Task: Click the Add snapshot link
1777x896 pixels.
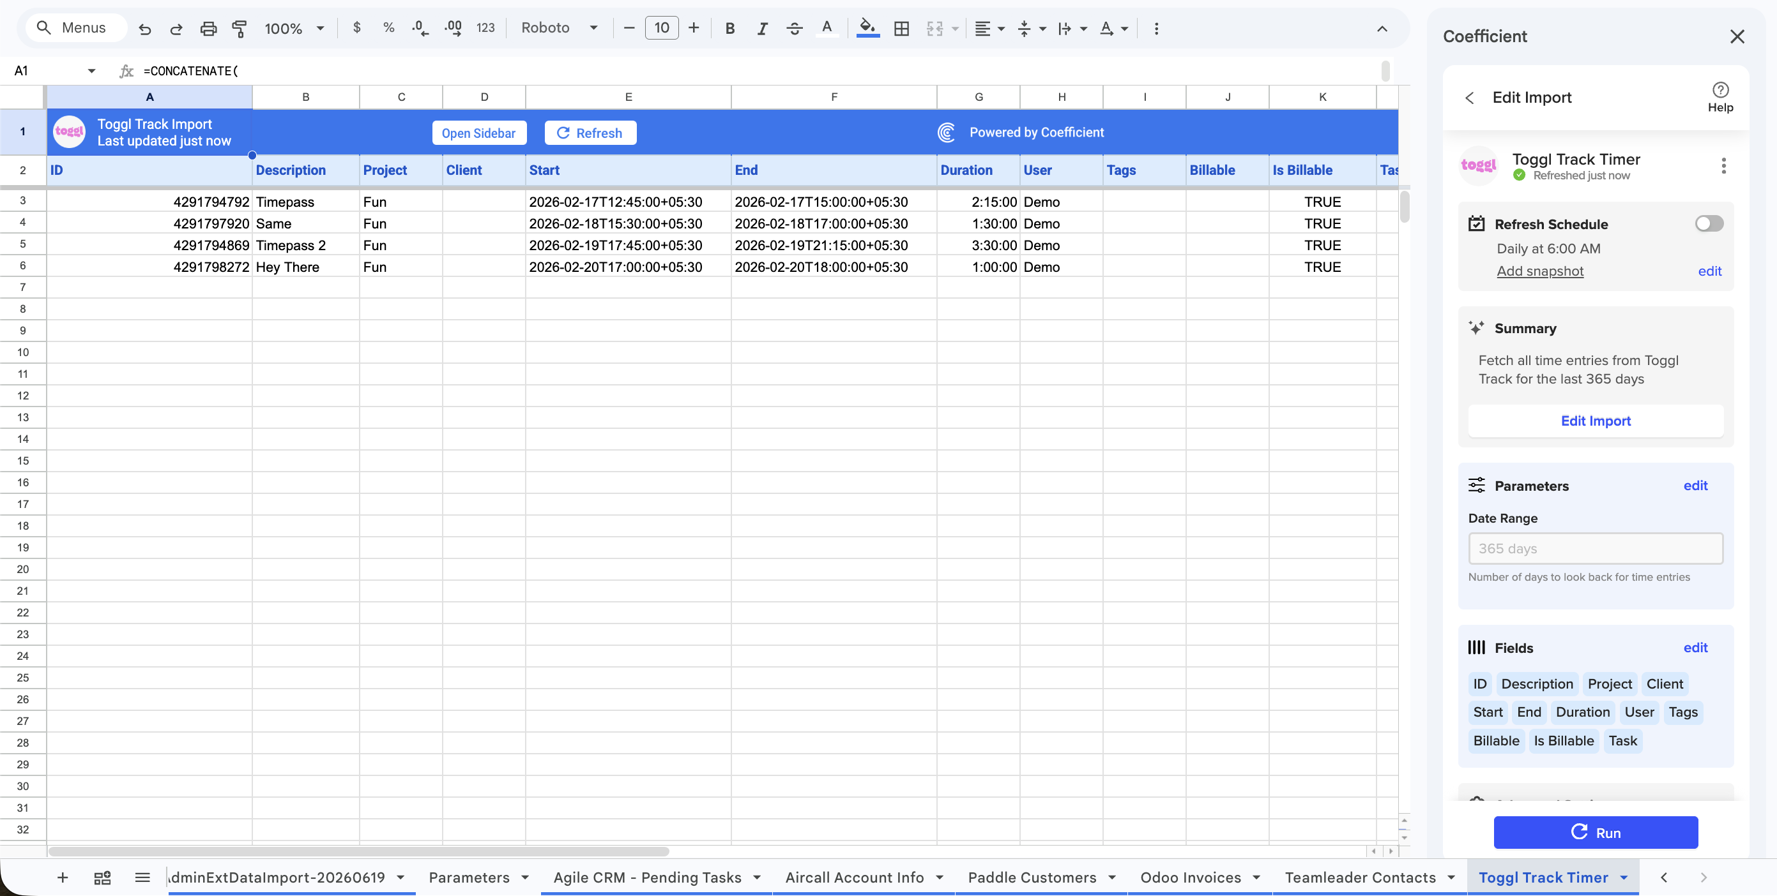Action: pyautogui.click(x=1539, y=271)
